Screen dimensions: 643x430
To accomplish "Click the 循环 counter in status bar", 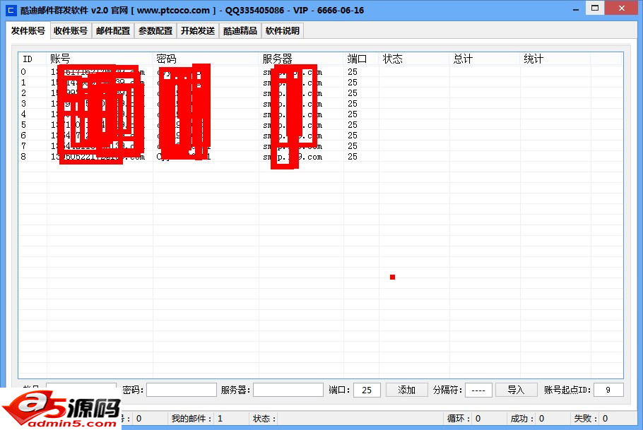I will click(x=464, y=419).
